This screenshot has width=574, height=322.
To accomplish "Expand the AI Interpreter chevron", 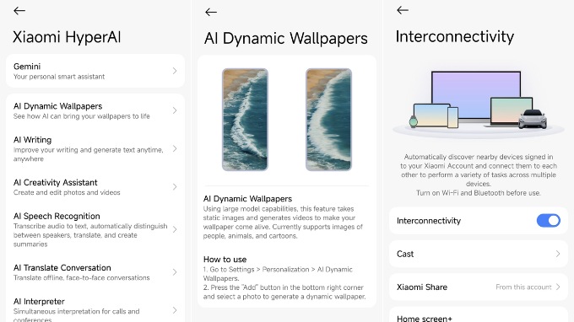I will point(175,310).
